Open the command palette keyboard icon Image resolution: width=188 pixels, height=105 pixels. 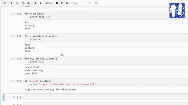[x=96, y=3]
